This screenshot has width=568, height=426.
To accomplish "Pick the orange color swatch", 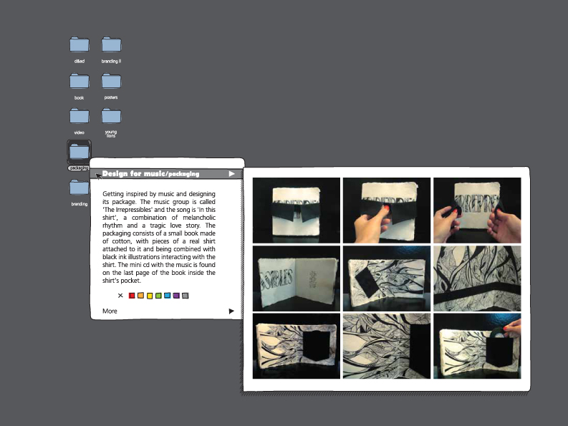I will pyautogui.click(x=140, y=296).
